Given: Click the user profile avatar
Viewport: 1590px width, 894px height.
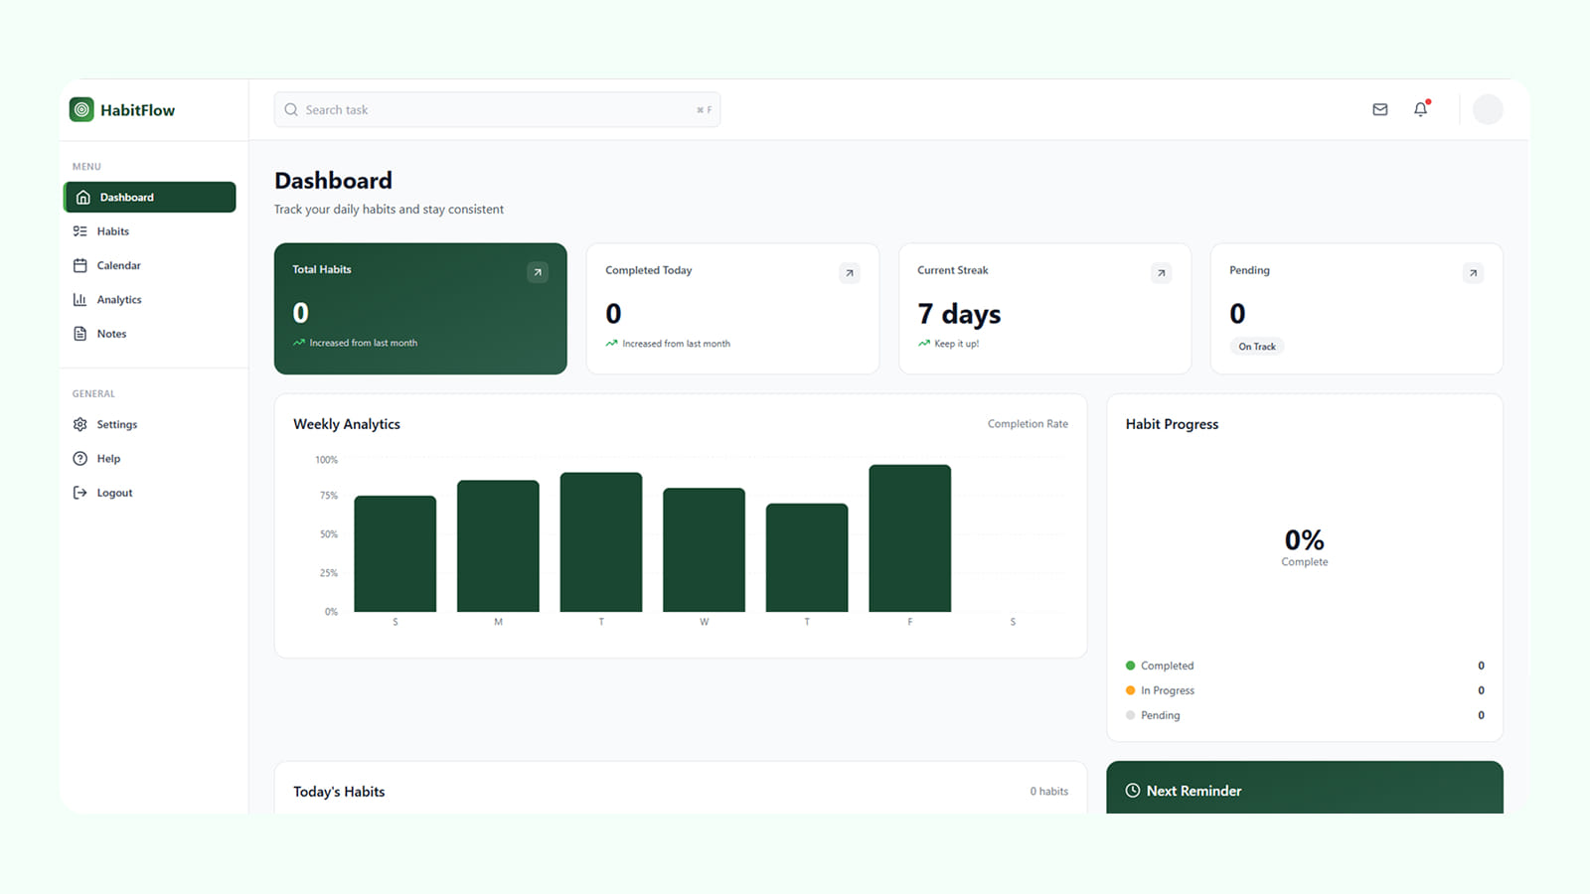Looking at the screenshot, I should click(1488, 109).
